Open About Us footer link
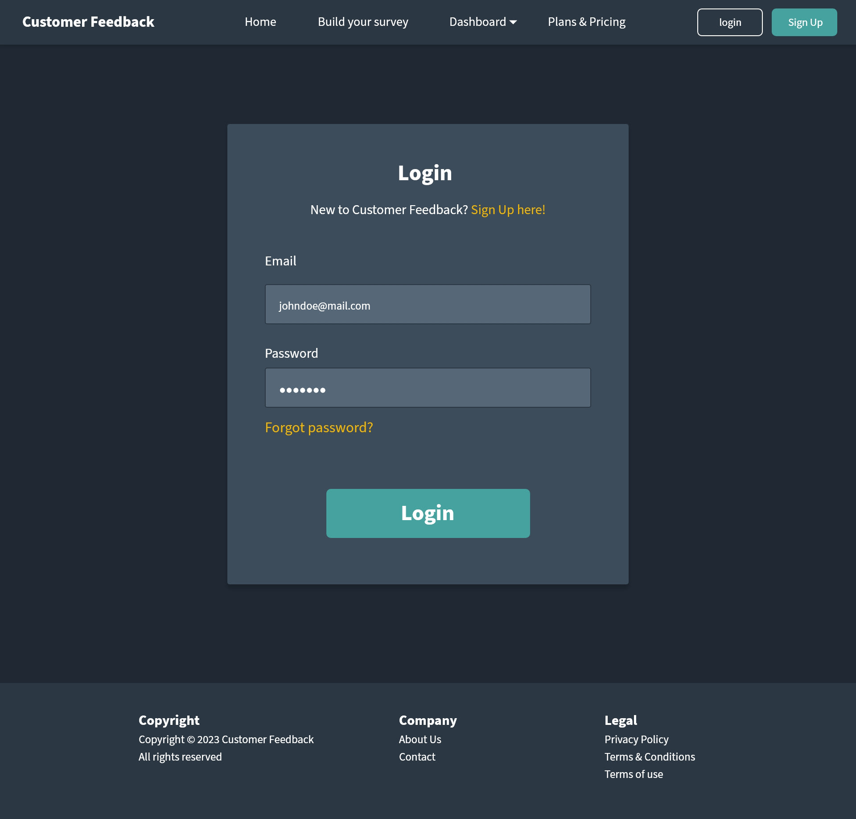Viewport: 856px width, 819px height. [x=420, y=740]
